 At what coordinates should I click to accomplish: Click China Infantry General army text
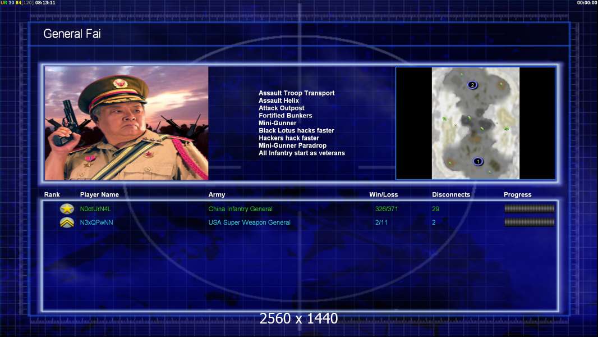point(240,209)
